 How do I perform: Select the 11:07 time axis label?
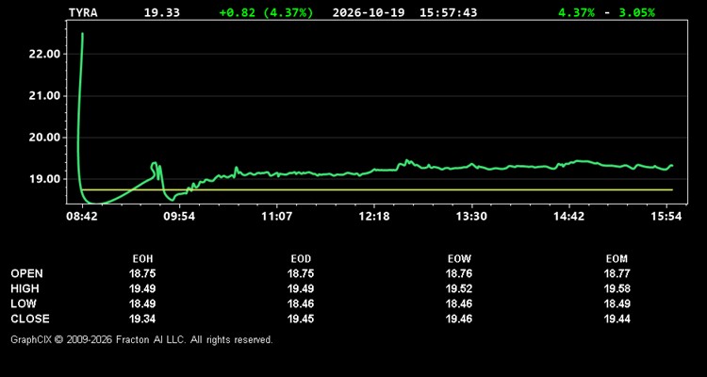[x=276, y=217]
